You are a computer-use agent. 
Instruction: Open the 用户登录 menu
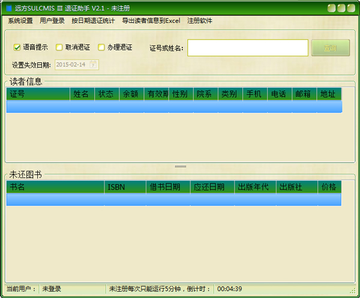[52, 20]
